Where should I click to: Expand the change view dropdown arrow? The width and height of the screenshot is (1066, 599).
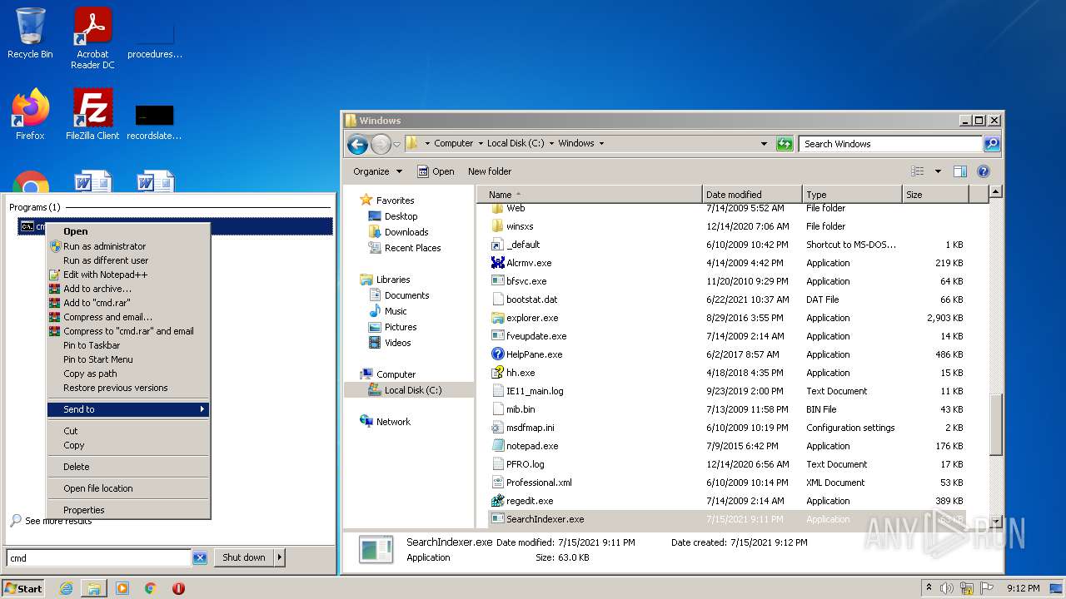click(x=937, y=171)
